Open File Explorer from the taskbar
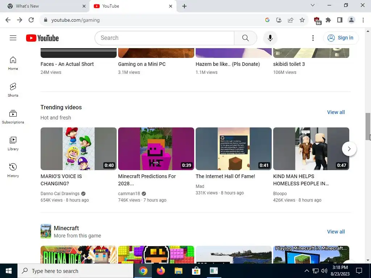The width and height of the screenshot is (371, 278). coord(178,271)
